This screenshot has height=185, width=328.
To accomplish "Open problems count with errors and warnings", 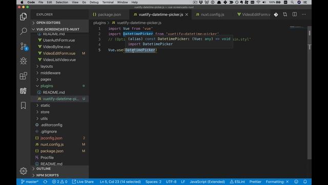I will point(59,181).
